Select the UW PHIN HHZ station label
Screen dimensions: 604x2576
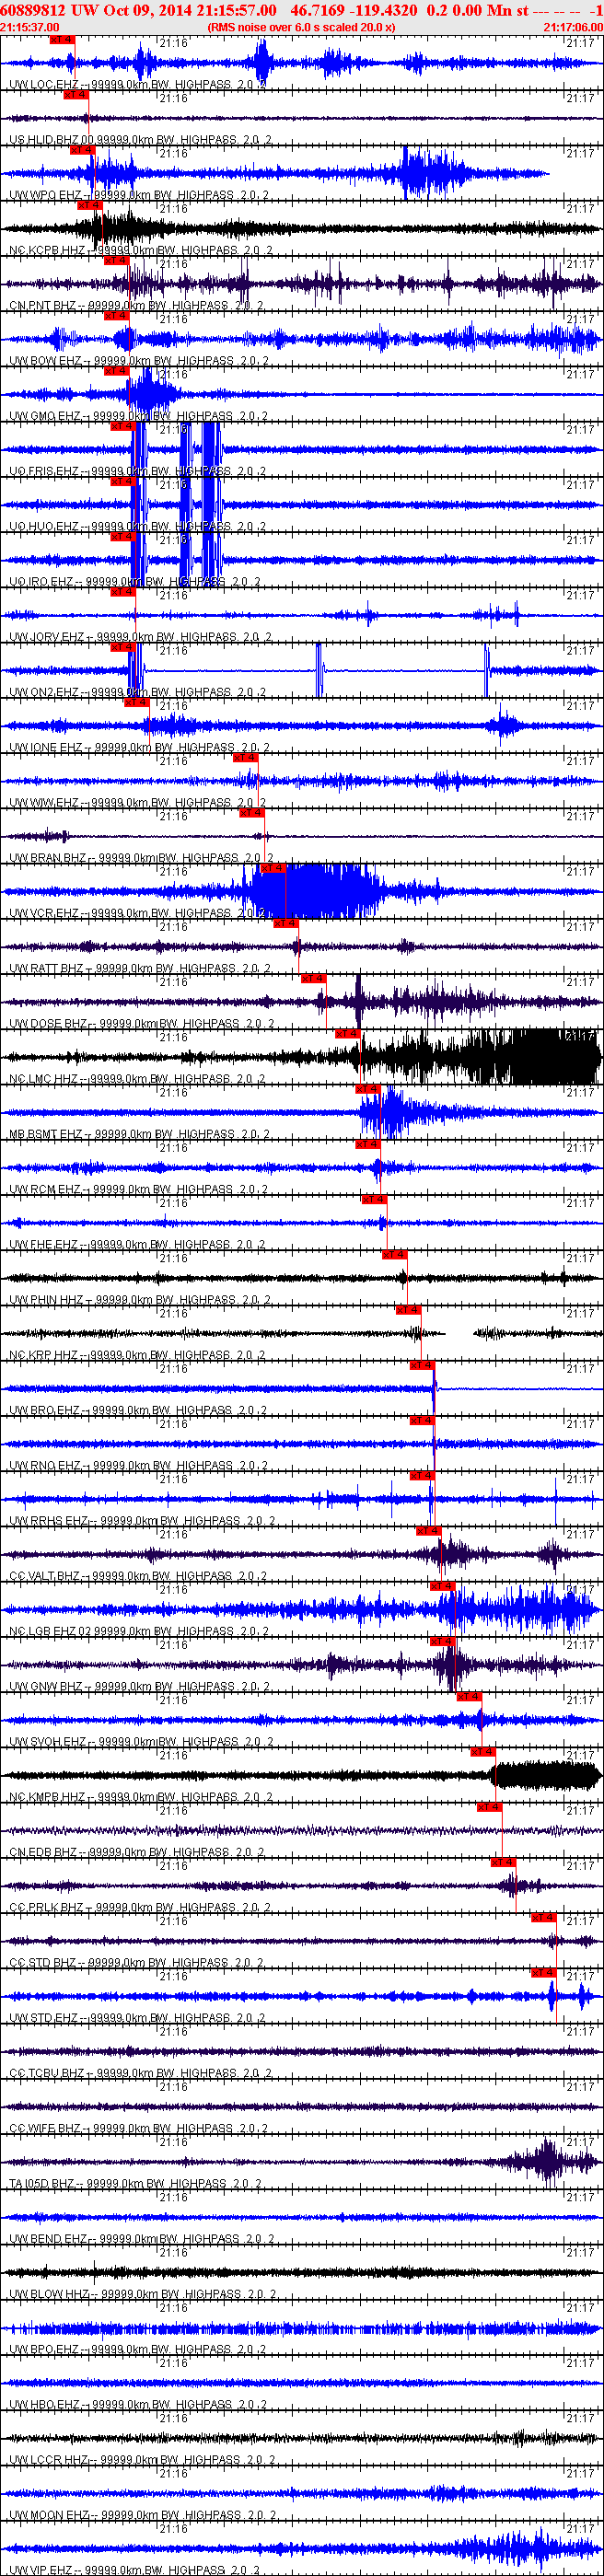tap(139, 1300)
